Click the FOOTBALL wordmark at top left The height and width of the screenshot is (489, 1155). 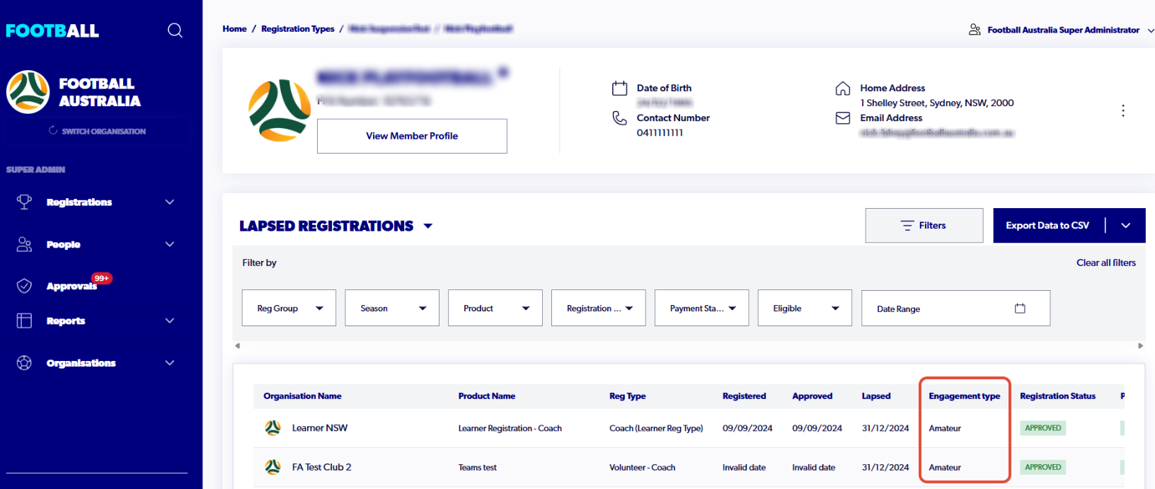click(52, 30)
